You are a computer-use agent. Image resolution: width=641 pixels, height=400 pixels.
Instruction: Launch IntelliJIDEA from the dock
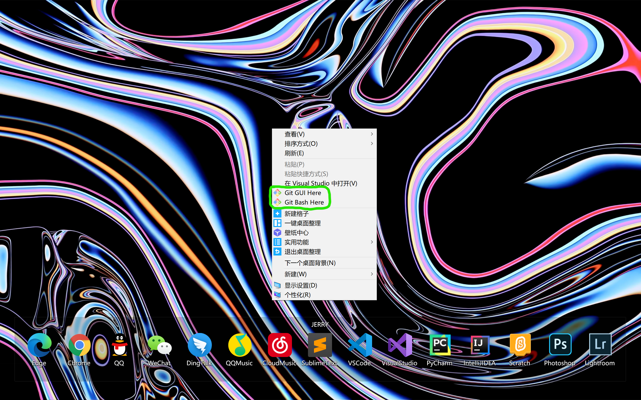(x=480, y=345)
